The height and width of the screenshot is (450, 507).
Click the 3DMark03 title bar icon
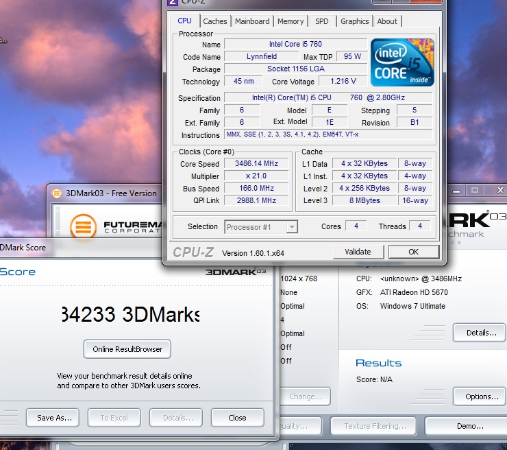(x=57, y=193)
